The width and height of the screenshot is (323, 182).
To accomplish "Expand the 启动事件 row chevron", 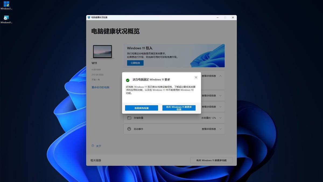I will coord(220,129).
